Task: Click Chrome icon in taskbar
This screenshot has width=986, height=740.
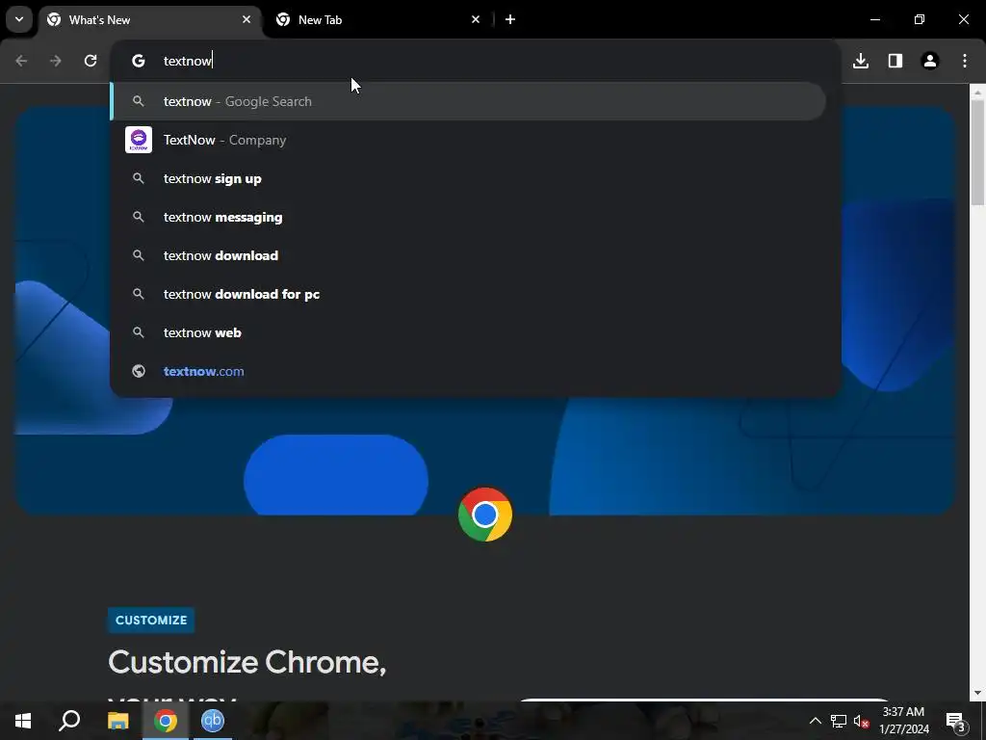Action: pyautogui.click(x=166, y=721)
